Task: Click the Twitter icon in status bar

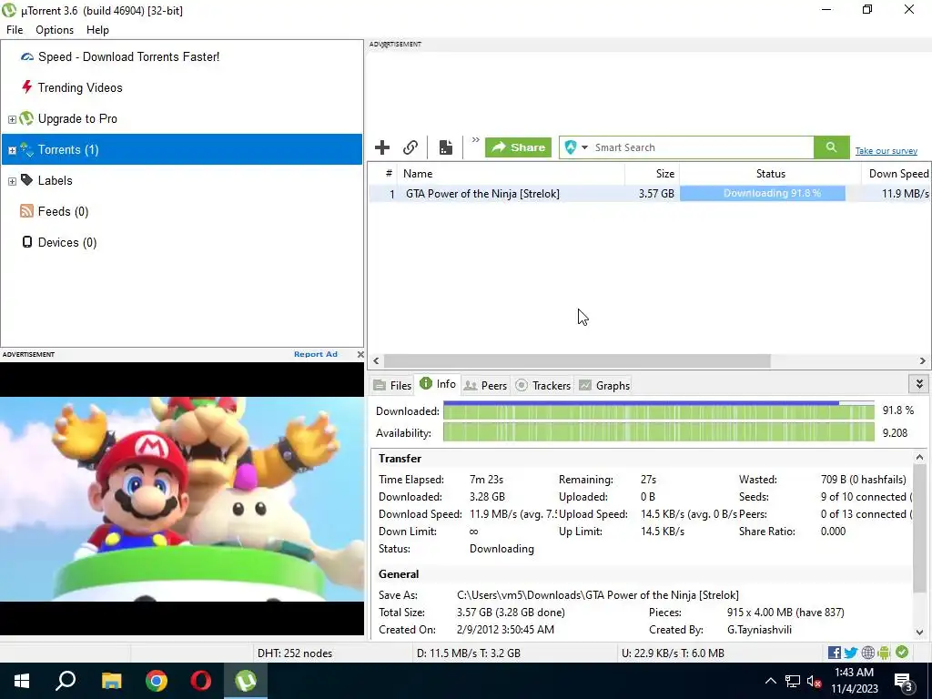Action: (x=851, y=653)
